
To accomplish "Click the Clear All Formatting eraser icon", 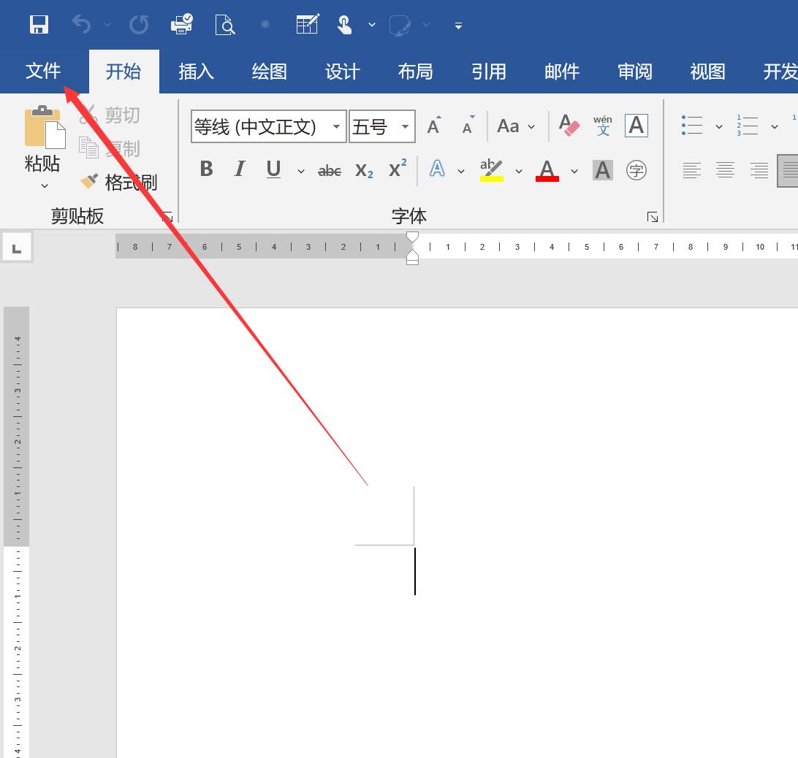I will (x=569, y=126).
